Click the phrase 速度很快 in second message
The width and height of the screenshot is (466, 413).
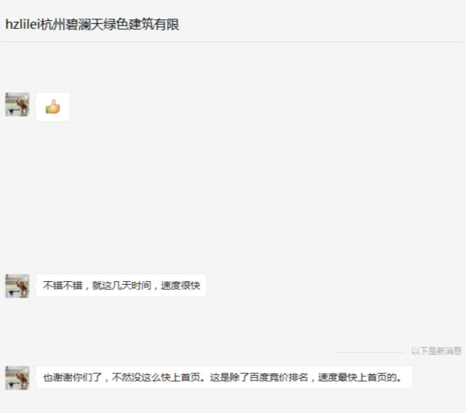click(181, 286)
